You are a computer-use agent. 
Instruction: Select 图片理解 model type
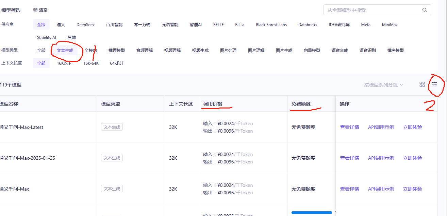[x=256, y=51]
